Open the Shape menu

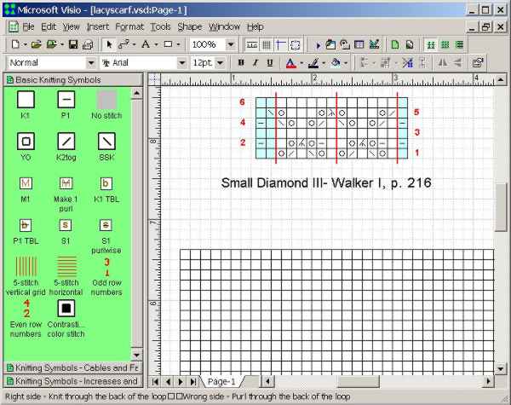point(190,27)
